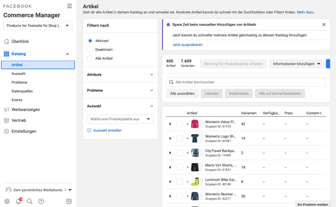
Task: Open Events in catalog menu
Action: pyautogui.click(x=17, y=100)
